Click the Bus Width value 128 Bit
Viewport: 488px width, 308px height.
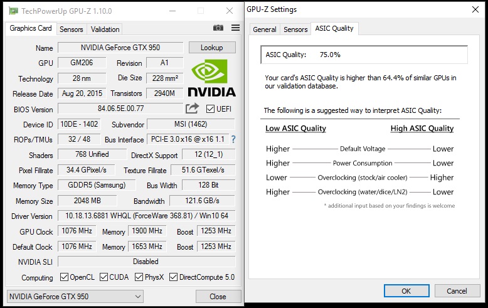tap(208, 185)
